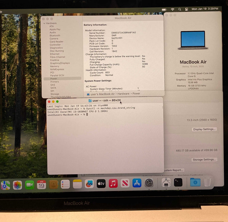Open System Settings gear in the Dock
Screen dimensions: 228x222
pyautogui.click(x=149, y=183)
